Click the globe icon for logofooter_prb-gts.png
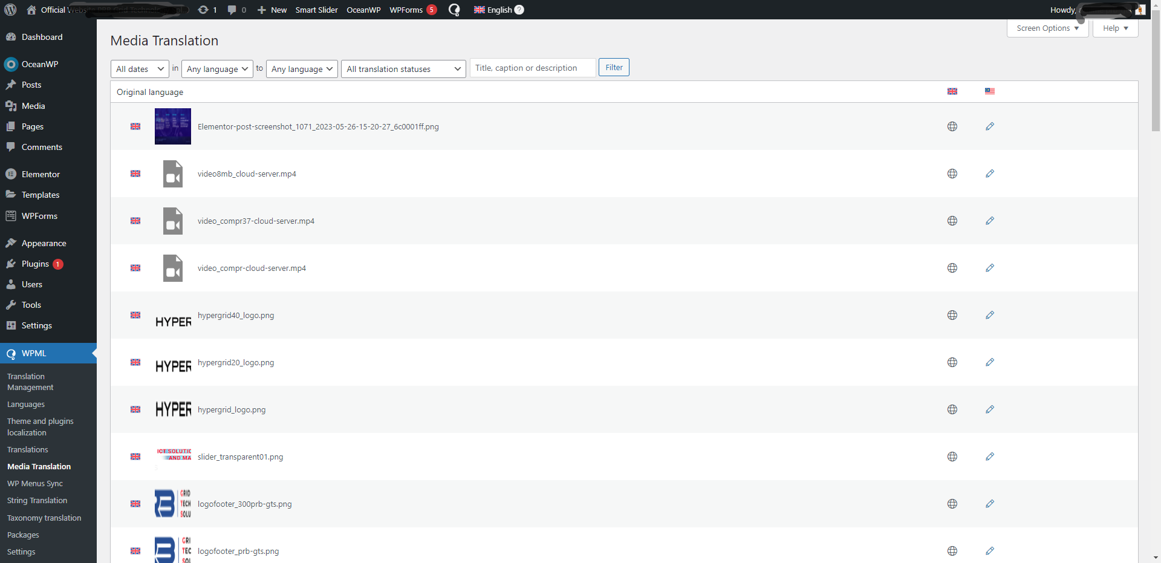The image size is (1161, 563). point(952,551)
